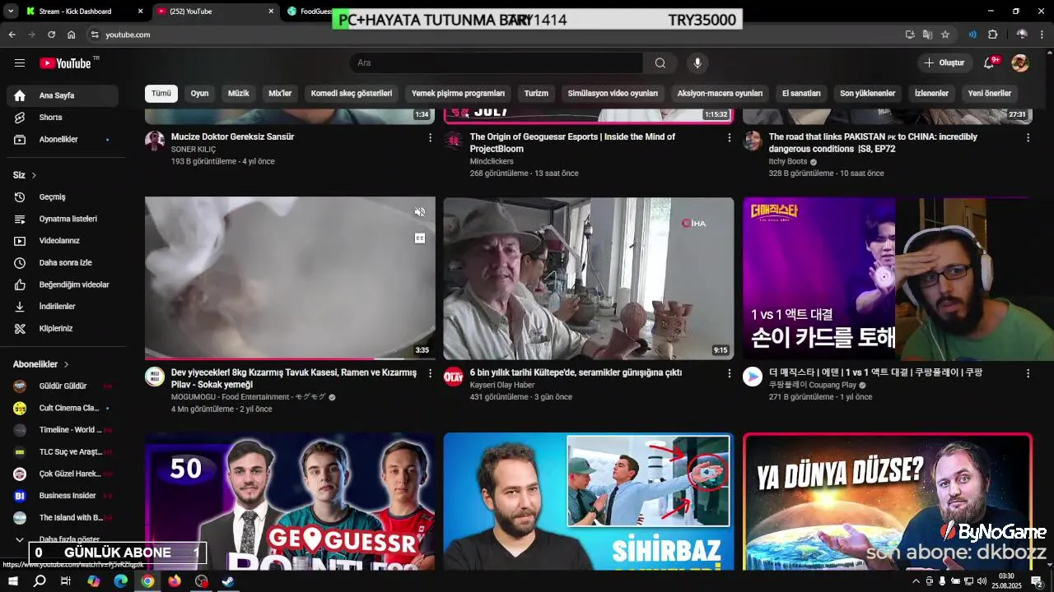The width and height of the screenshot is (1054, 592).
Task: Open the Kültepe ceramics video thumbnail
Action: pos(588,278)
